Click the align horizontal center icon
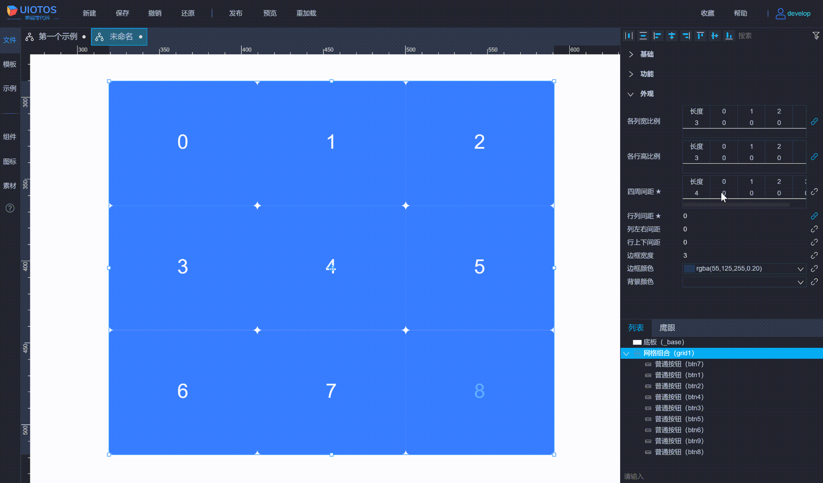The height and width of the screenshot is (483, 823). (672, 36)
